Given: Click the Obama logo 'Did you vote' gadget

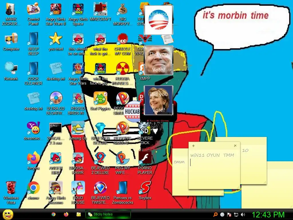Looking at the screenshot, I should 159,20.
